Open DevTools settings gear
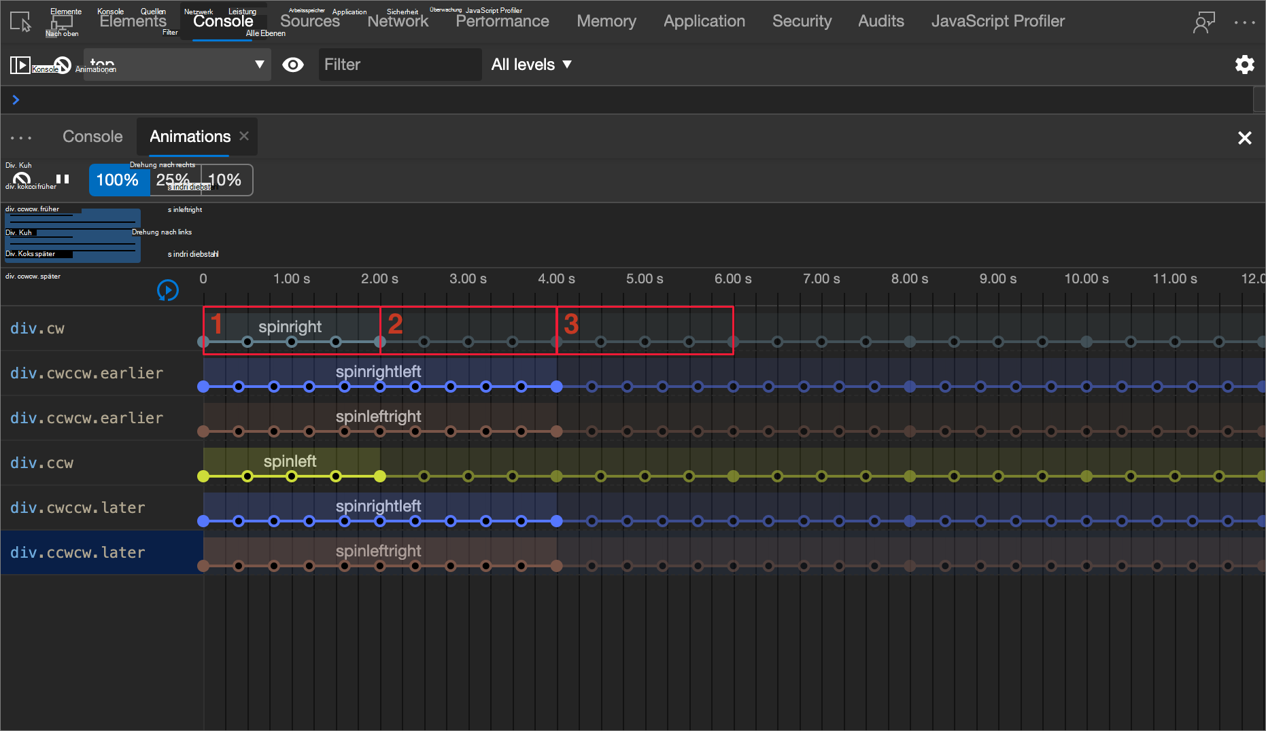Viewport: 1266px width, 731px height. (1245, 64)
